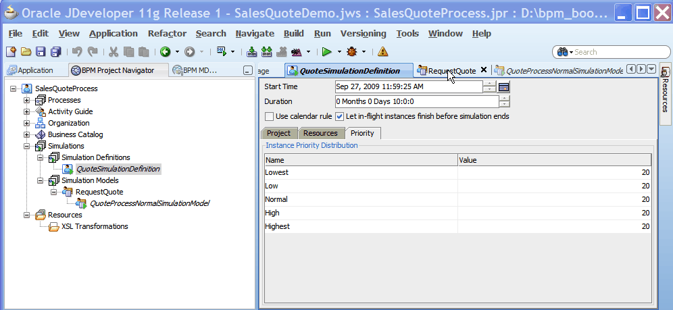Screen dimensions: 673x310
Task: Collapse the Resources tree node
Action: click(x=26, y=215)
